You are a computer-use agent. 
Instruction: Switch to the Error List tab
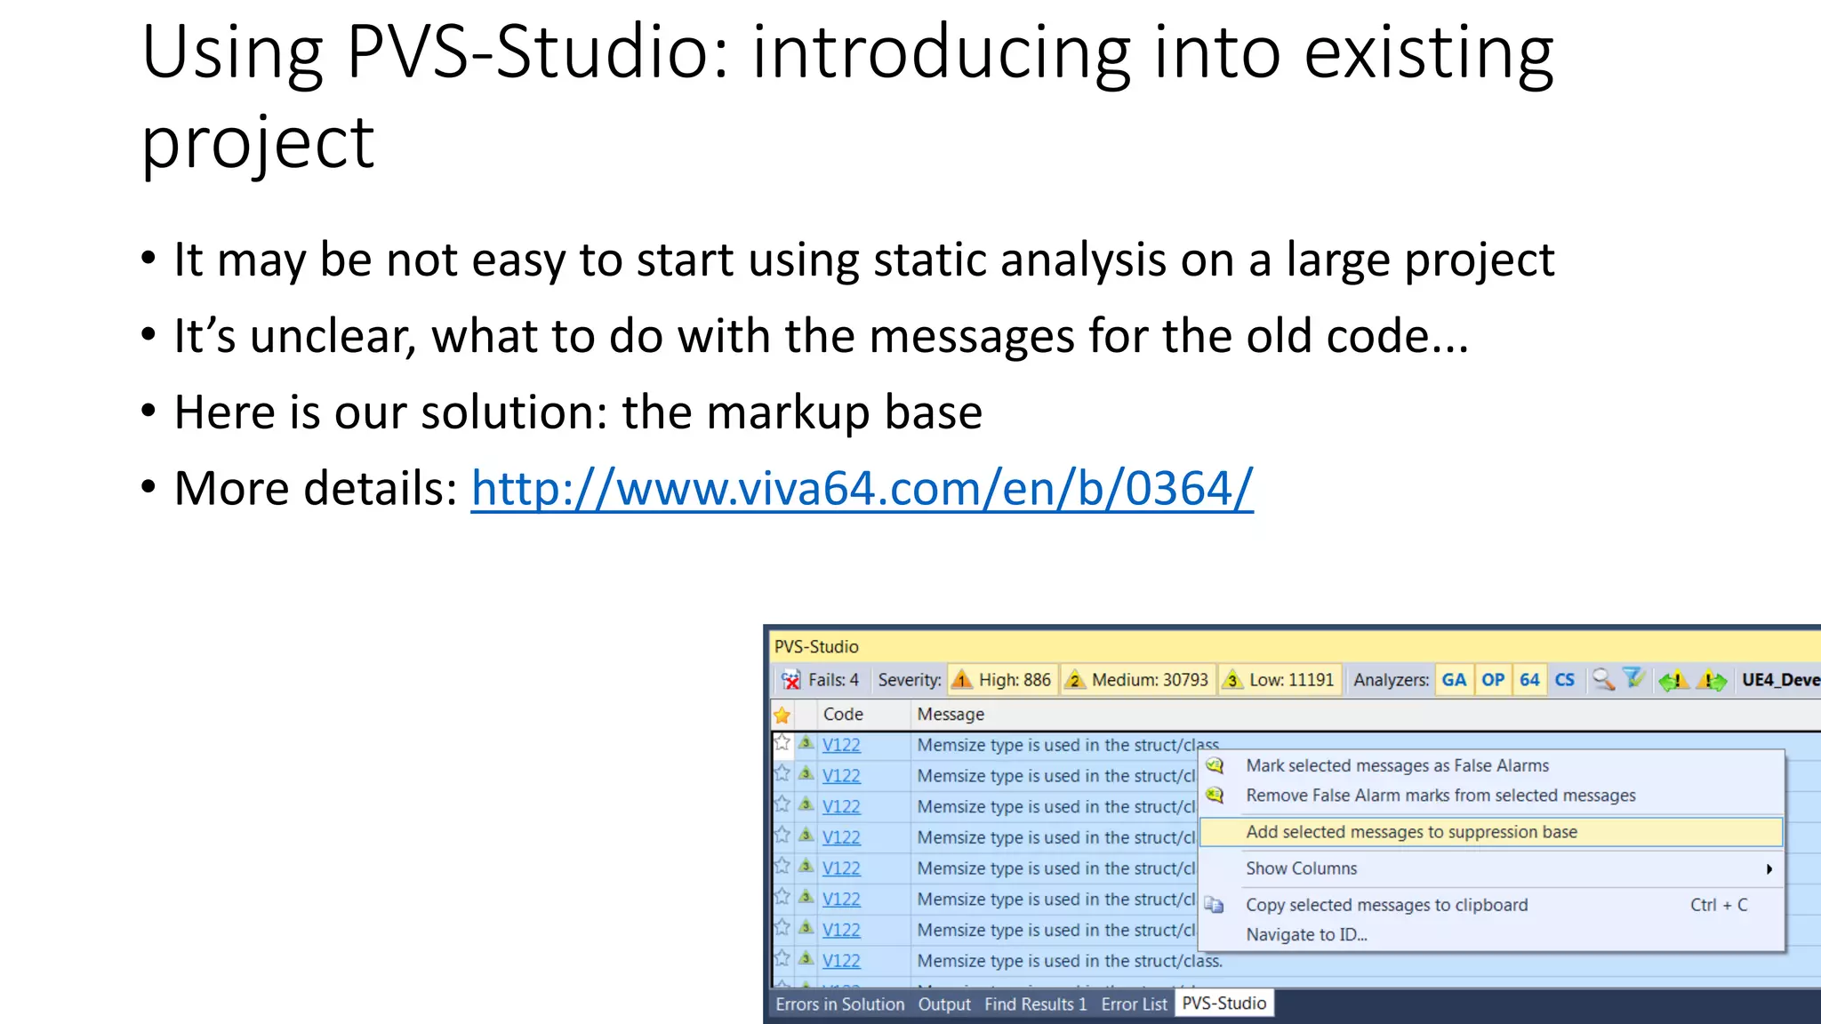(x=1134, y=1004)
